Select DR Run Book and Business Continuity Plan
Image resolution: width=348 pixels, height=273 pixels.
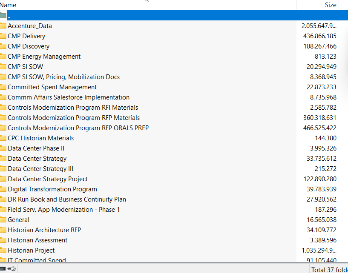click(67, 199)
